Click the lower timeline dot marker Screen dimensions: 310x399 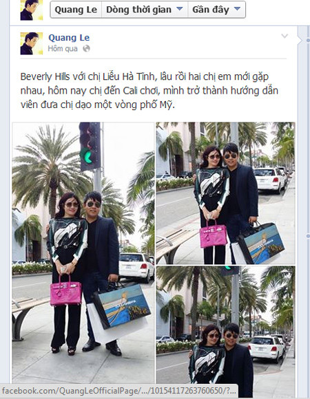point(308,236)
